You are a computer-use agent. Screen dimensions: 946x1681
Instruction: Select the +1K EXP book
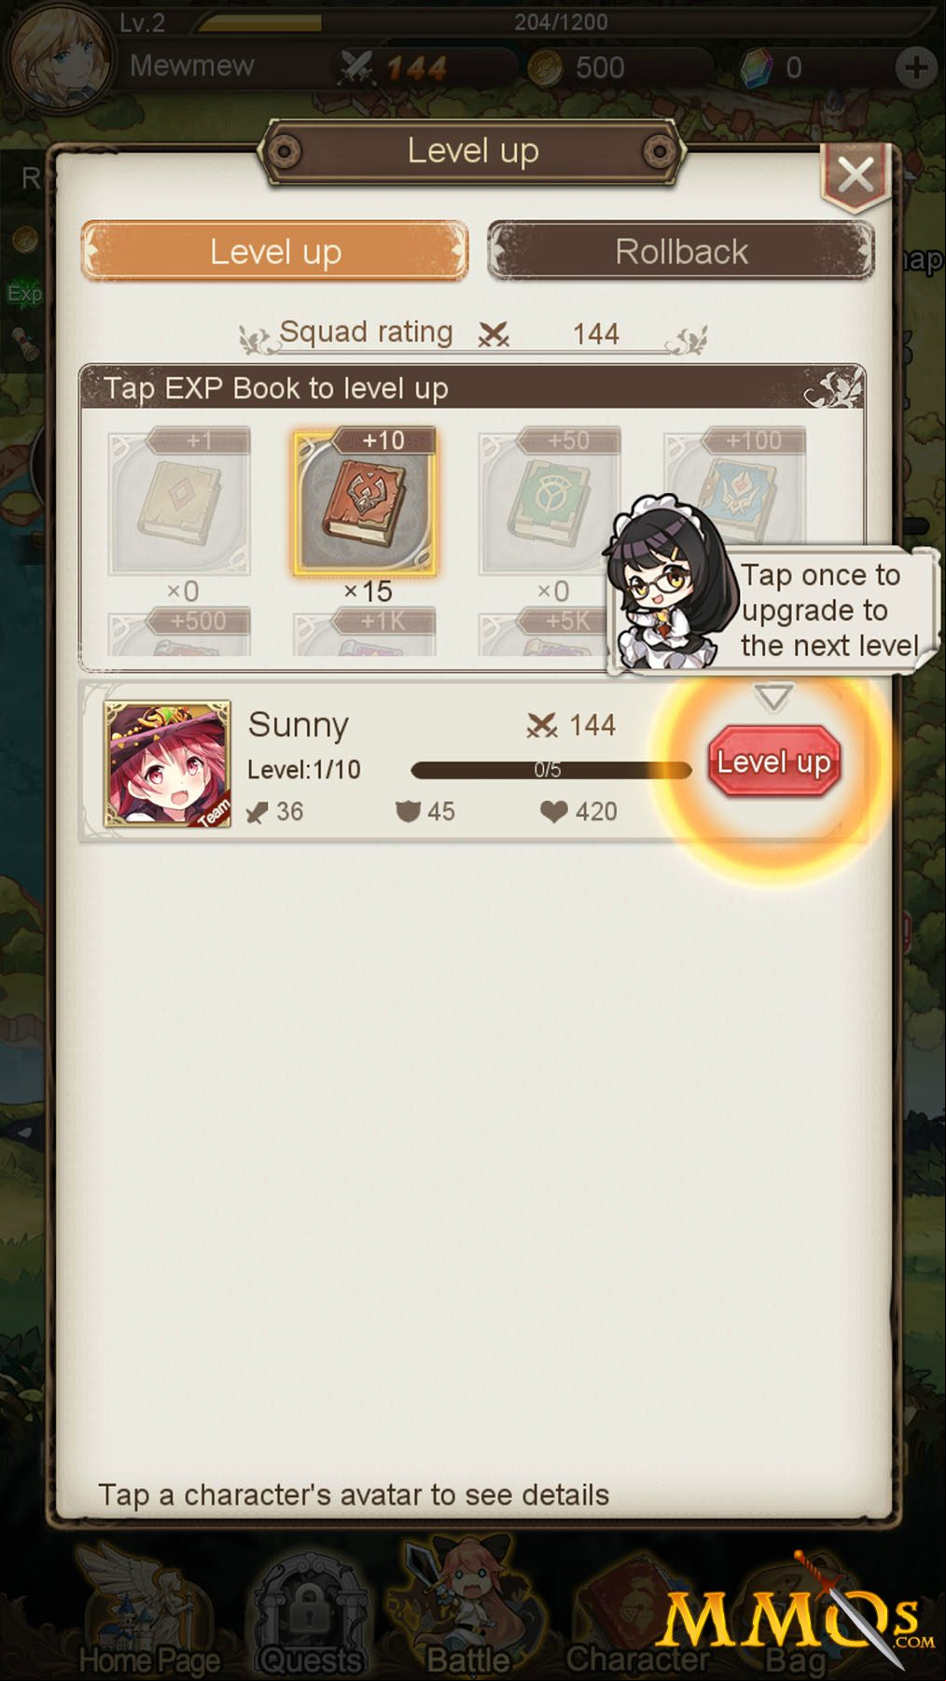pyautogui.click(x=365, y=633)
